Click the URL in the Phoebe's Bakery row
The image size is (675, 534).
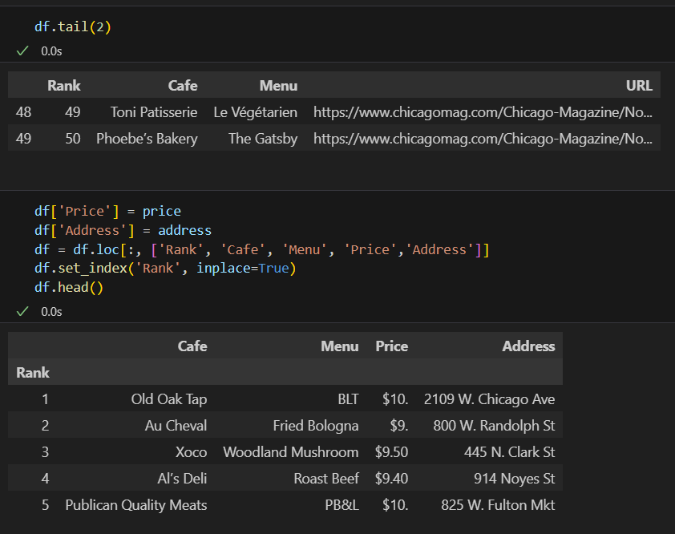coord(483,139)
